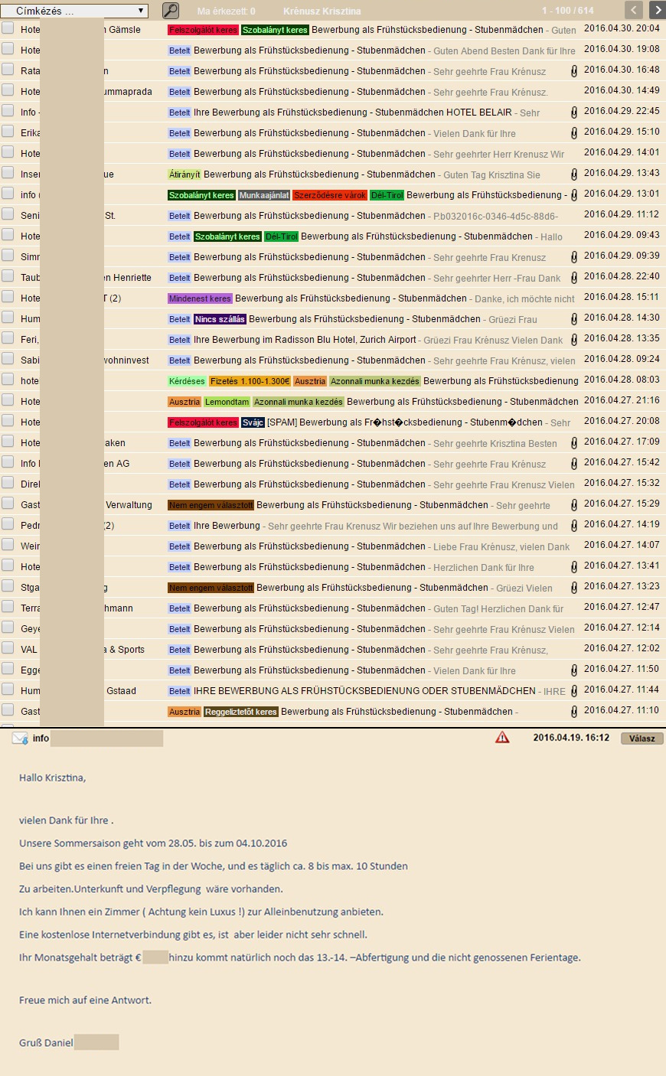Click paperclip on the 2016.04.27. 13:41 email

(x=574, y=567)
